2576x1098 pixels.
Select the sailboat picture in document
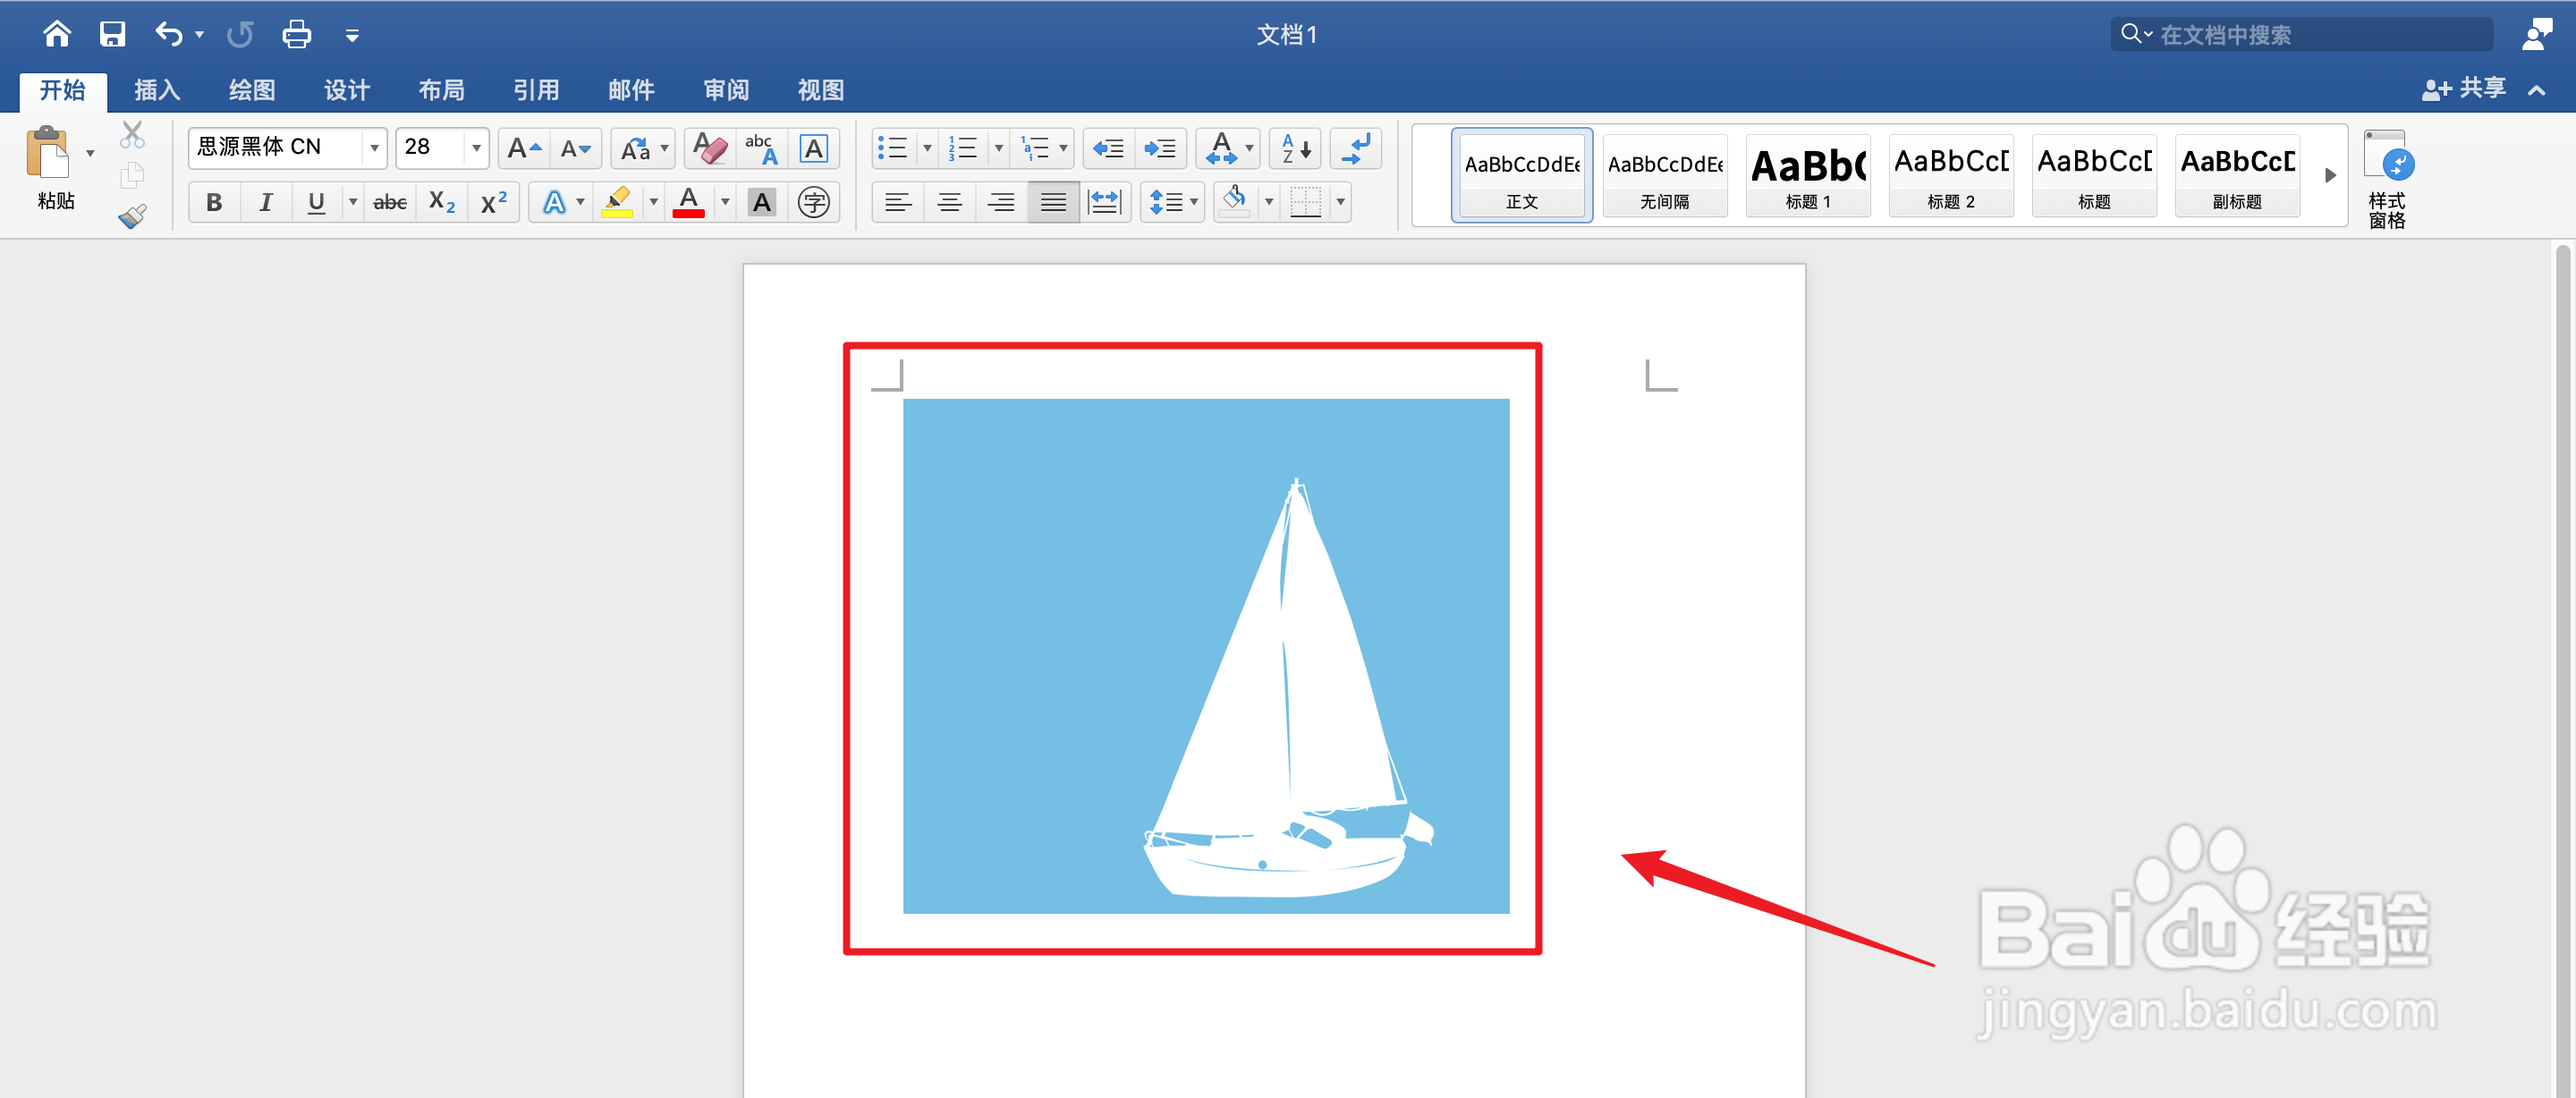point(1206,656)
